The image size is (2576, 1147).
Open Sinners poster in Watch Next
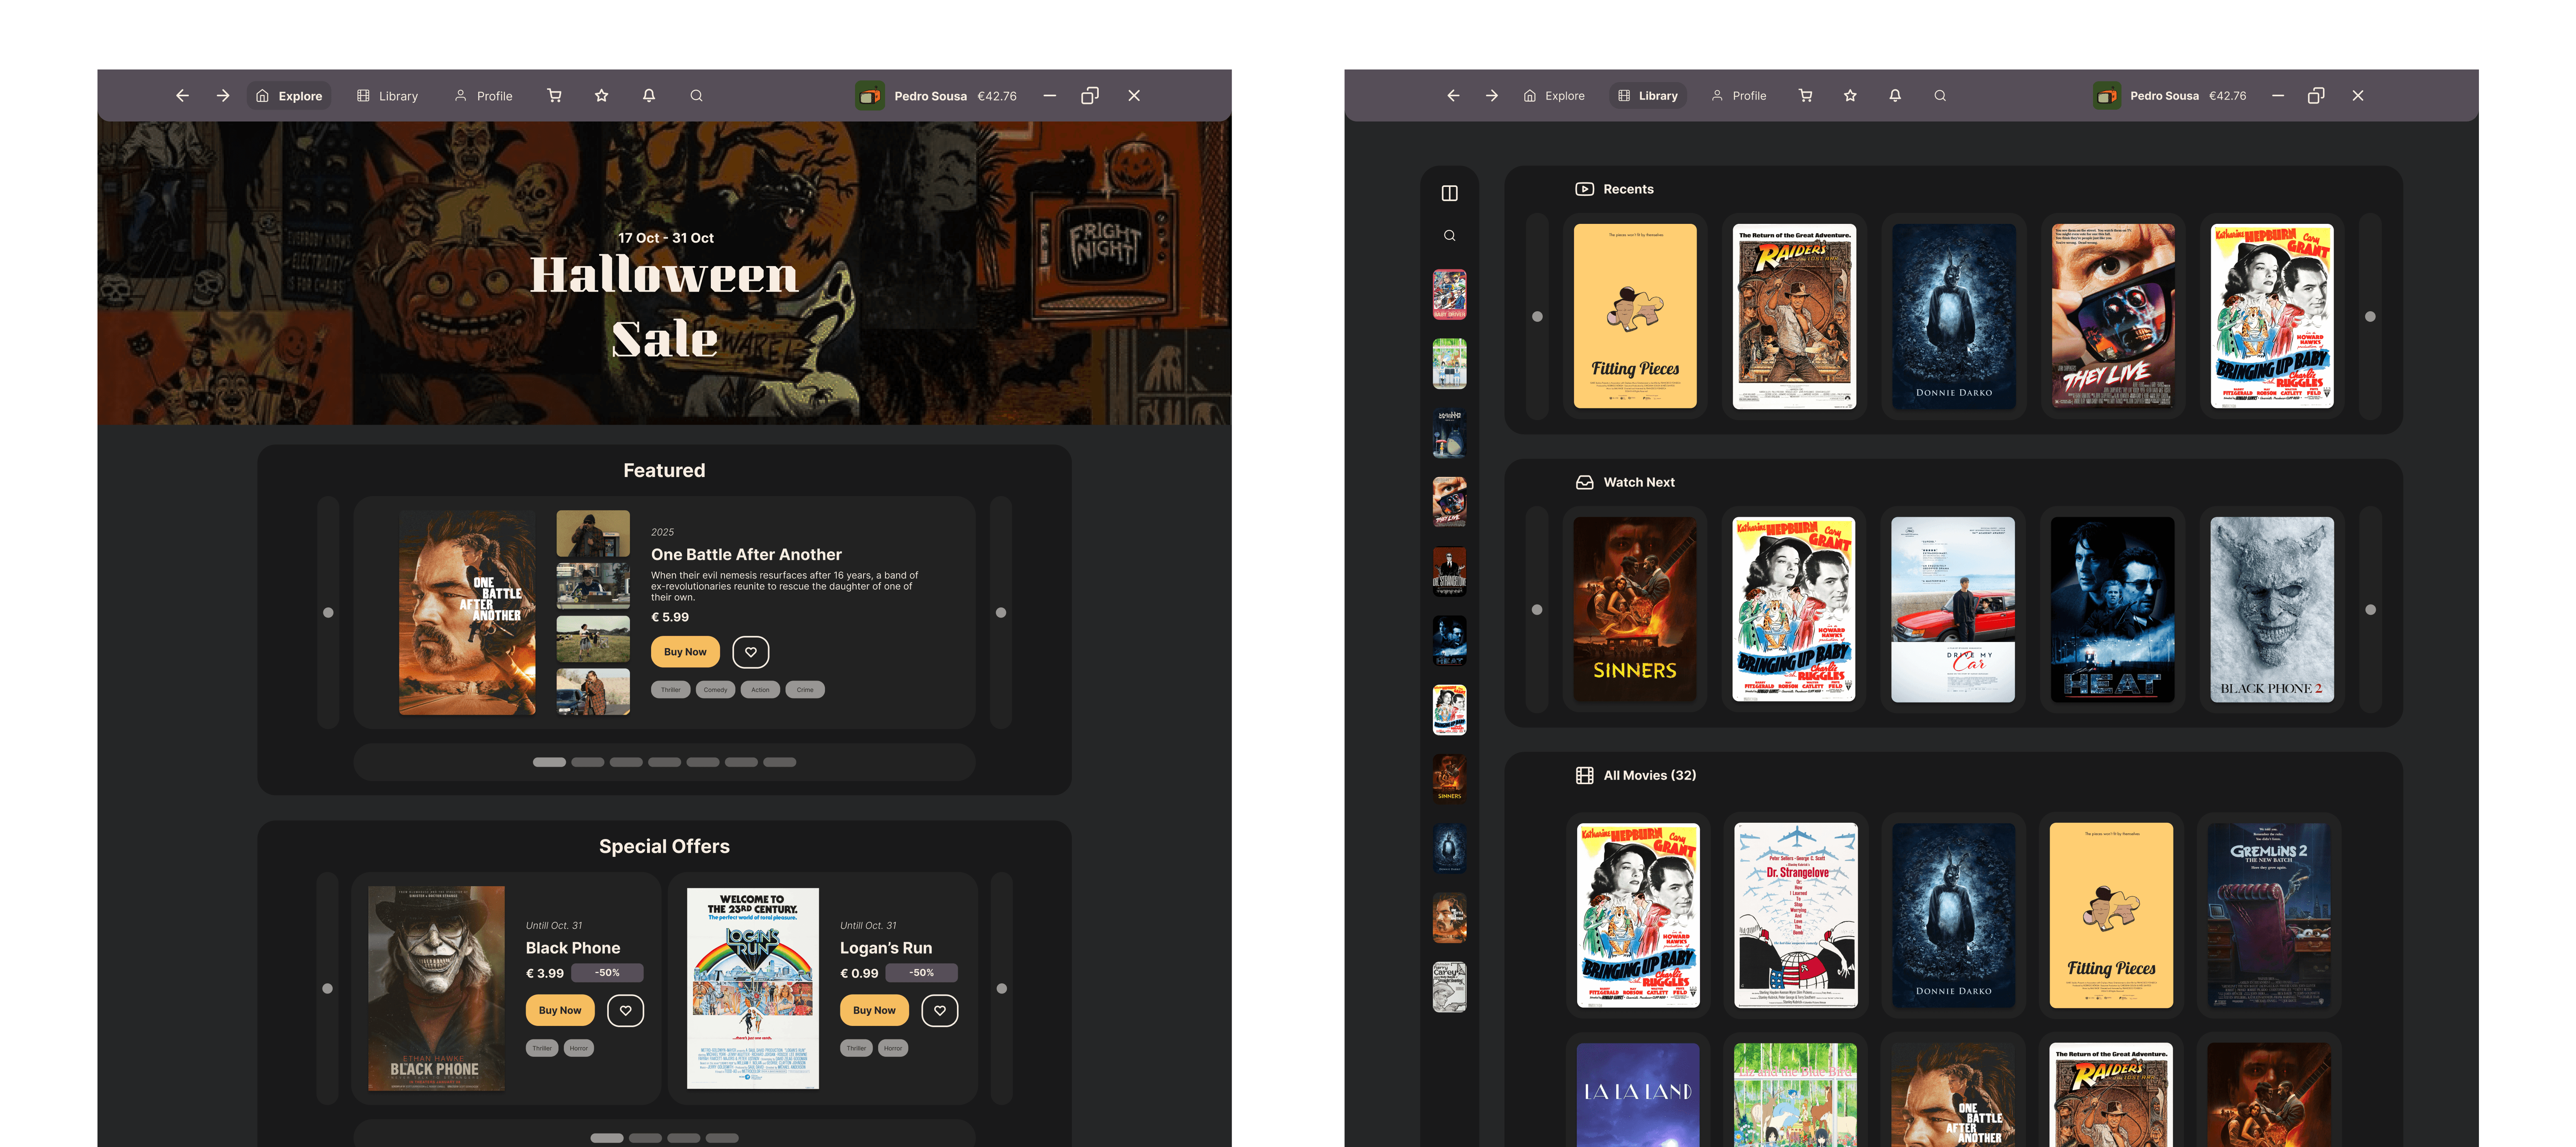pyautogui.click(x=1634, y=609)
